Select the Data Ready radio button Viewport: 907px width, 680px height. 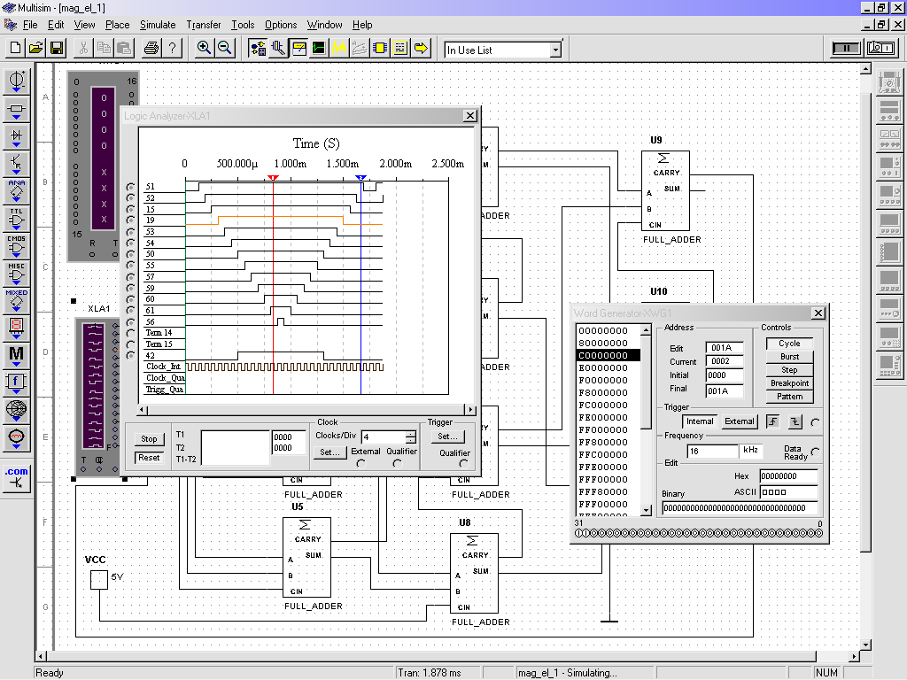pyautogui.click(x=816, y=452)
